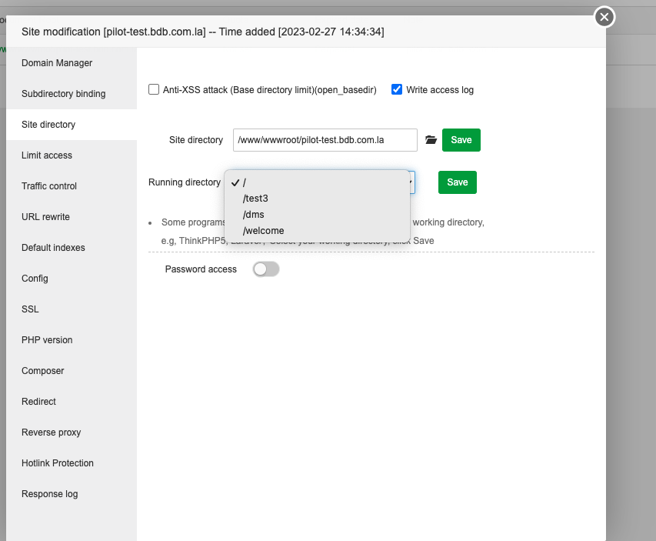This screenshot has width=656, height=541.
Task: Open the Domain Manager tab
Action: click(x=57, y=63)
